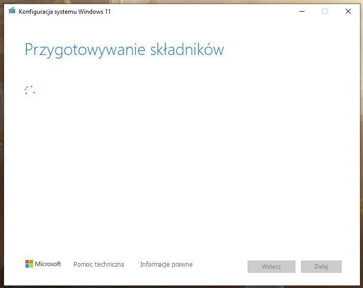The height and width of the screenshot is (288, 363).
Task: Click the greyed-out maximize window button
Action: [x=325, y=11]
